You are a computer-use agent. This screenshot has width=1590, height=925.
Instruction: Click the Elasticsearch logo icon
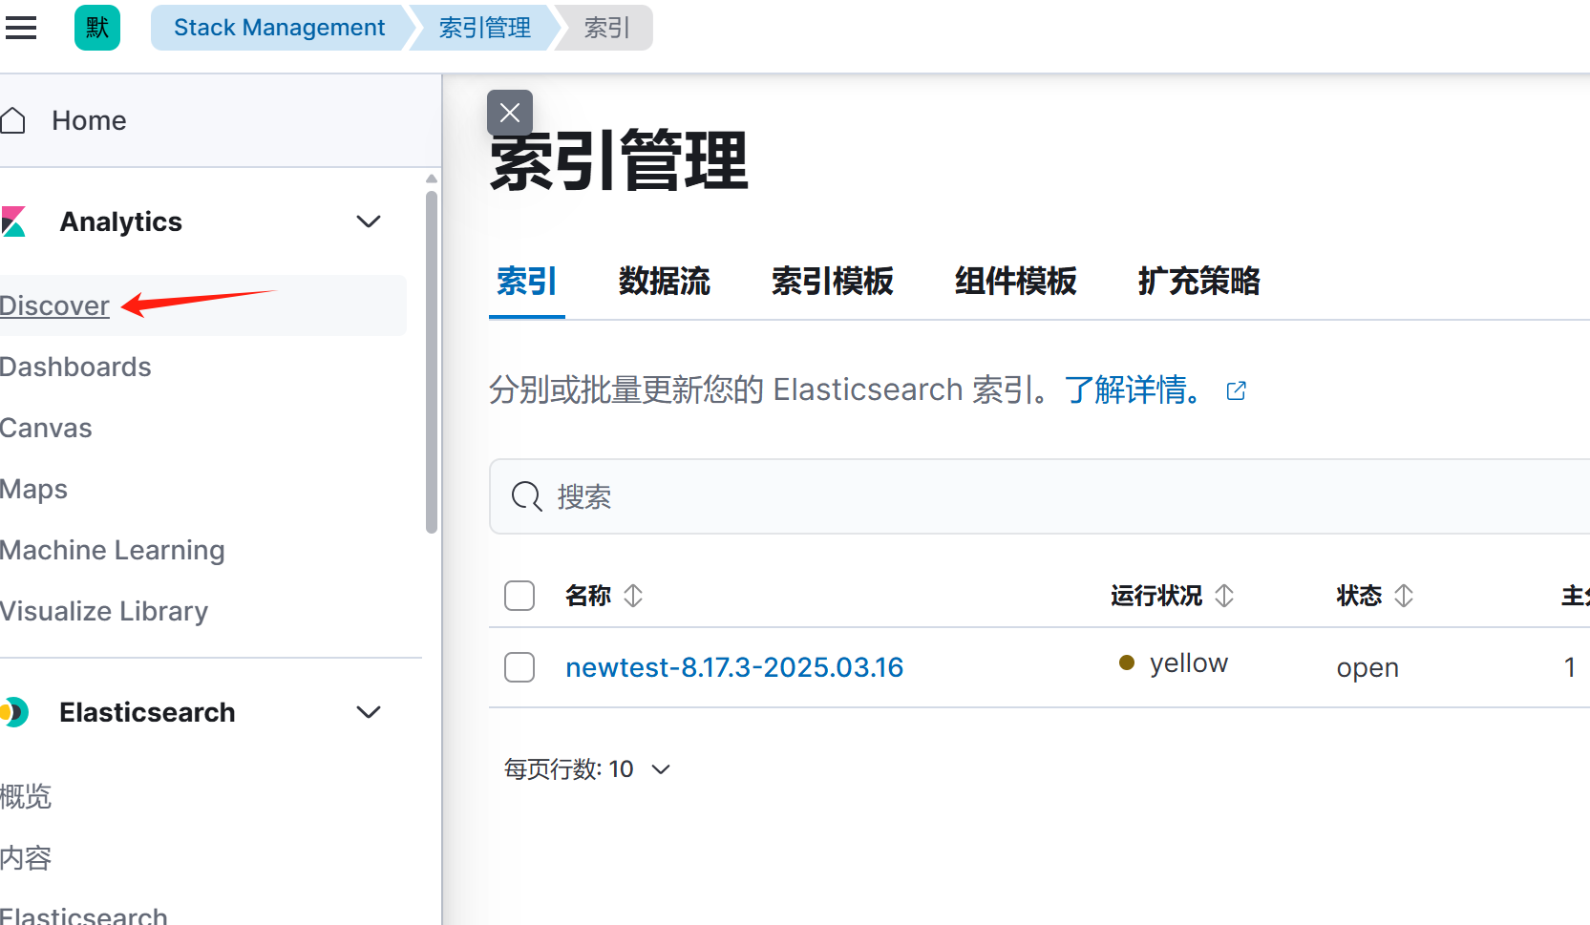[13, 712]
